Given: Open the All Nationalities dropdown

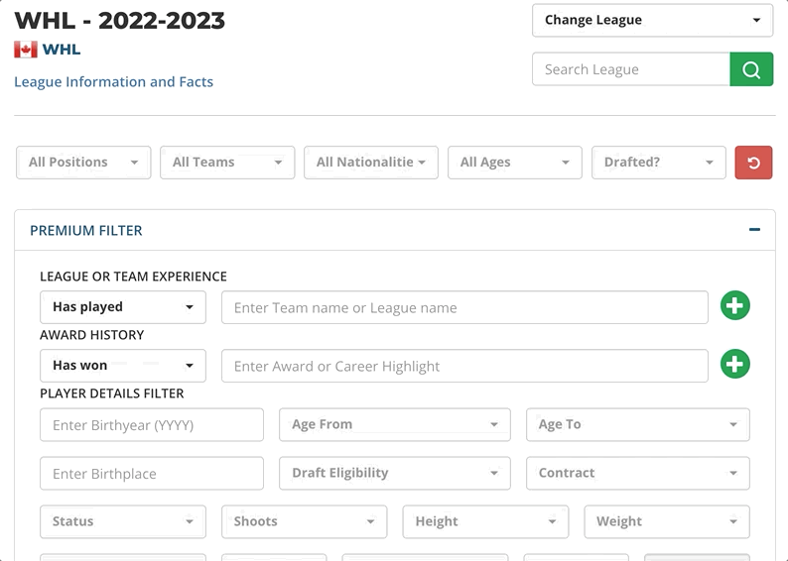Looking at the screenshot, I should pos(371,163).
